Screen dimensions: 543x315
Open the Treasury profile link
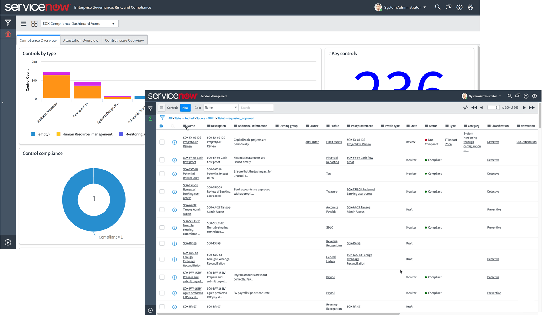click(332, 192)
